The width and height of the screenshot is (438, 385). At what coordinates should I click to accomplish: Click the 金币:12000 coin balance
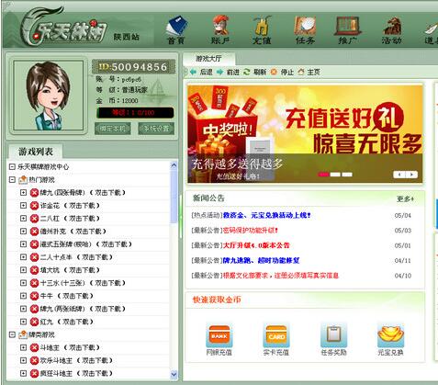(x=117, y=100)
